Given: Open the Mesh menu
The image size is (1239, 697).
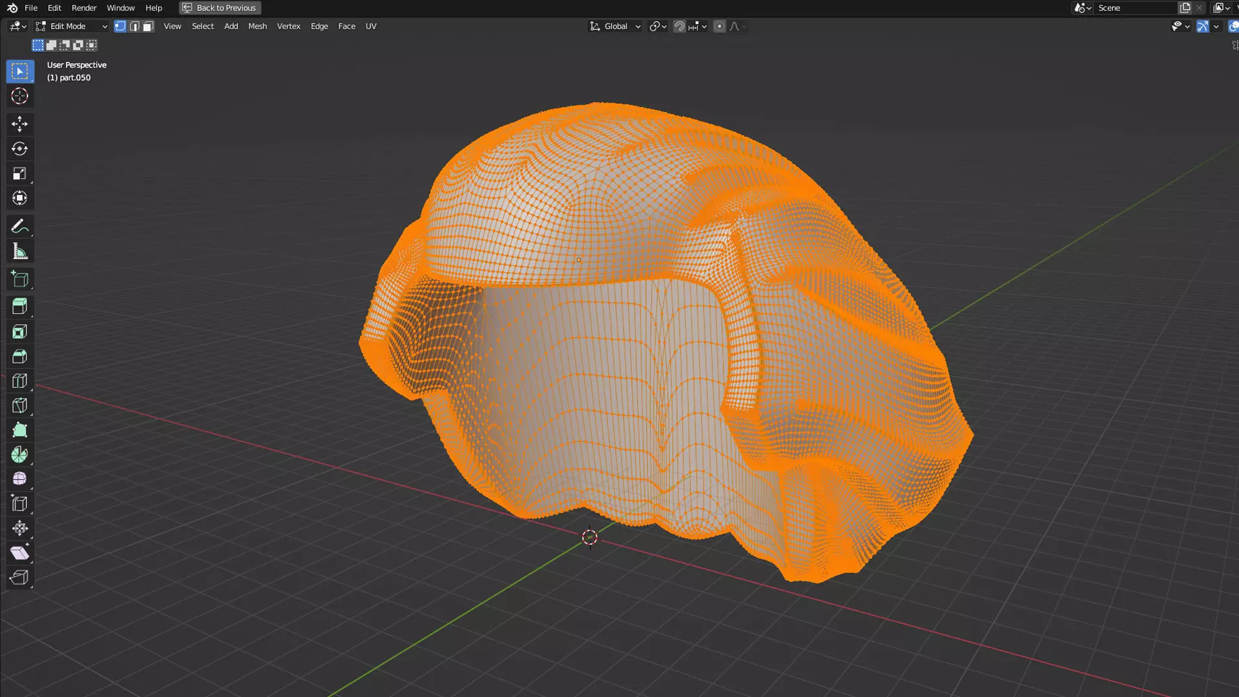Looking at the screenshot, I should coord(257,26).
